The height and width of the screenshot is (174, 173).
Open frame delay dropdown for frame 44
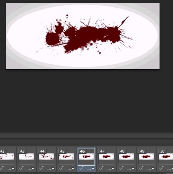(x=51, y=169)
